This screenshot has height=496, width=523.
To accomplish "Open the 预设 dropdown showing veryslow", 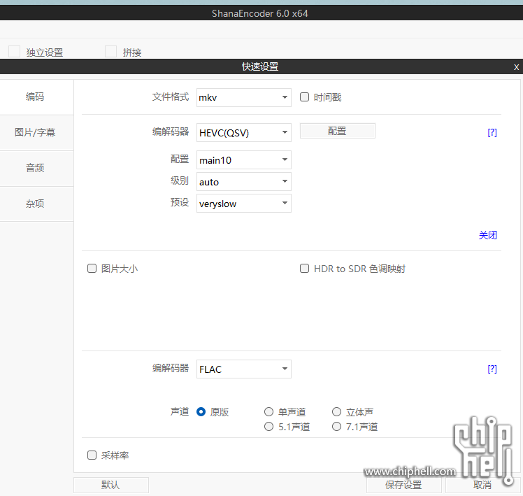I will tap(244, 204).
